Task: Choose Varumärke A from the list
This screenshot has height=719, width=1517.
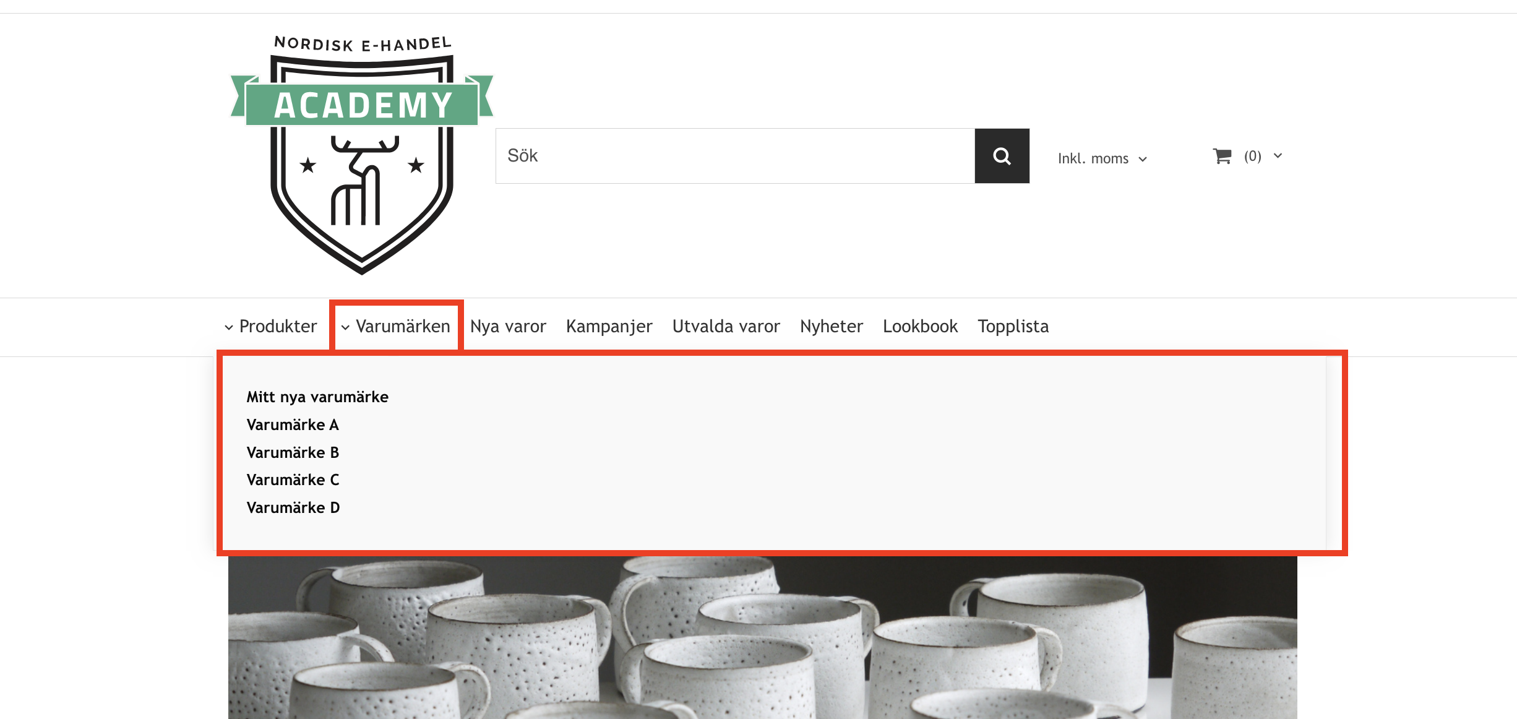Action: 293,425
